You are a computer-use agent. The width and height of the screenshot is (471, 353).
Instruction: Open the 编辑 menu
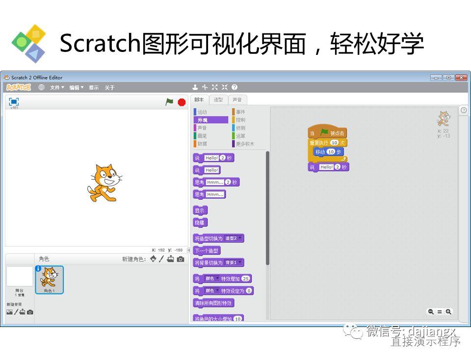coord(77,87)
